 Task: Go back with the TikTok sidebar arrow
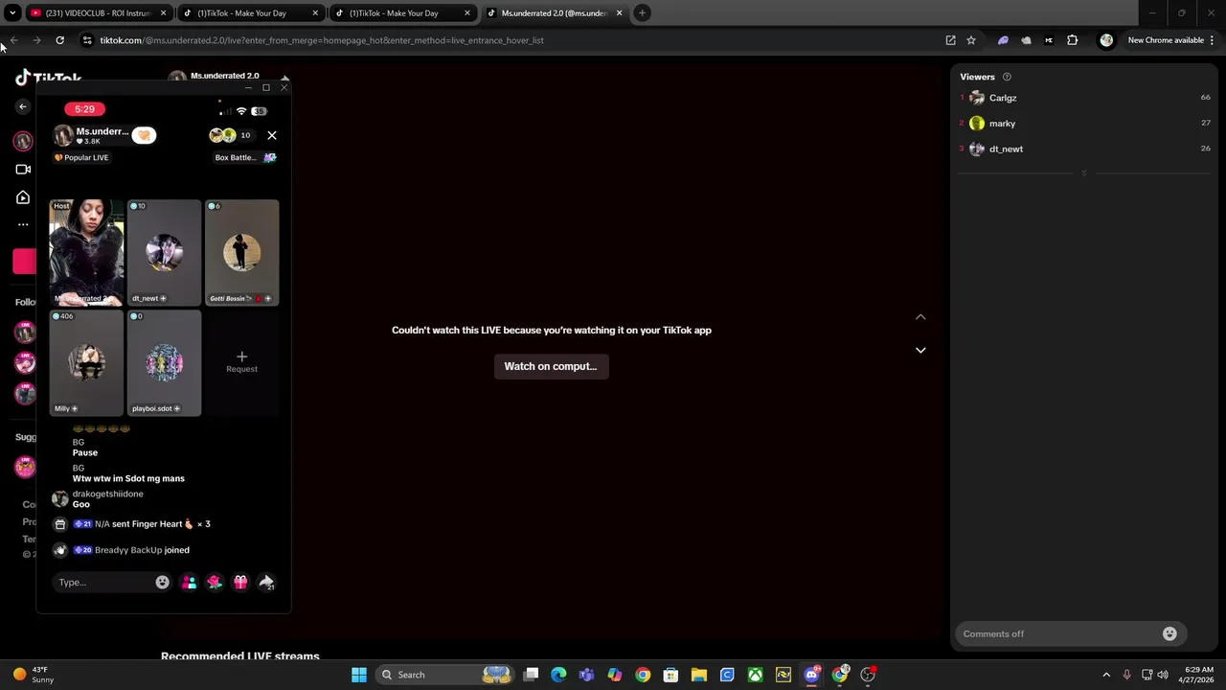pyautogui.click(x=23, y=106)
